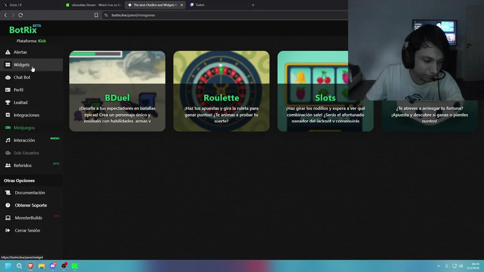Go back with browser back arrow
Viewport: 484px width, 272px height.
[5, 15]
